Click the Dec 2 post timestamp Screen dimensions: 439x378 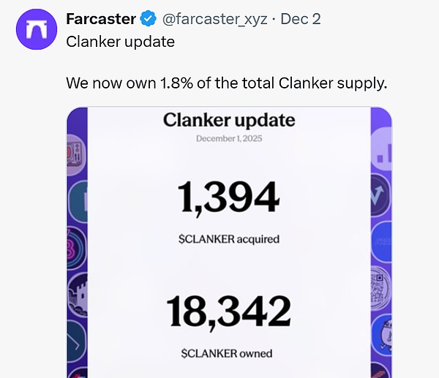(x=301, y=19)
